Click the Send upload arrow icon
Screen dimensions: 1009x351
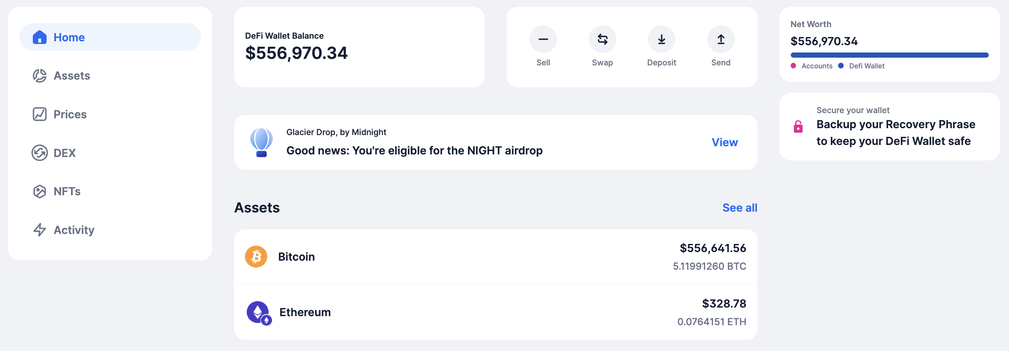click(721, 40)
